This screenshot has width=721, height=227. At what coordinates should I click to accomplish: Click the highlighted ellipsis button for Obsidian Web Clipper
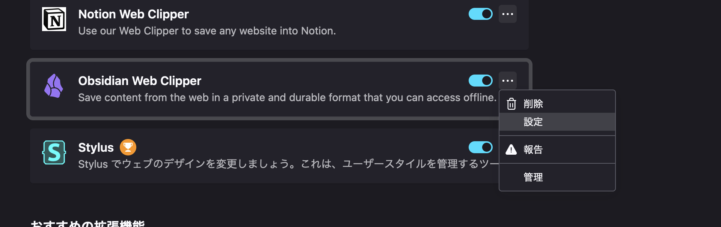(508, 81)
